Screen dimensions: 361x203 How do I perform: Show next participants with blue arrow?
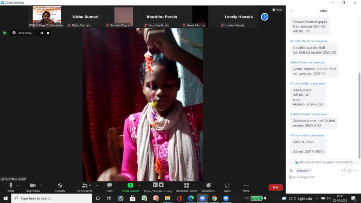tap(264, 17)
